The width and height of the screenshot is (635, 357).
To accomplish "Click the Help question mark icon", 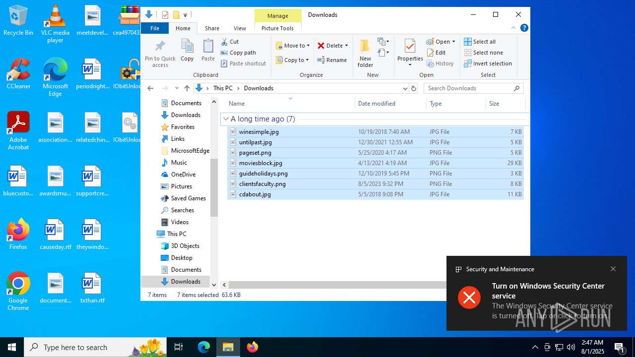I will click(524, 28).
